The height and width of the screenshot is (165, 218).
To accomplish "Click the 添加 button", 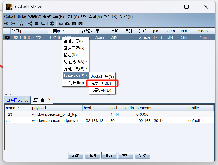I will [76, 155].
